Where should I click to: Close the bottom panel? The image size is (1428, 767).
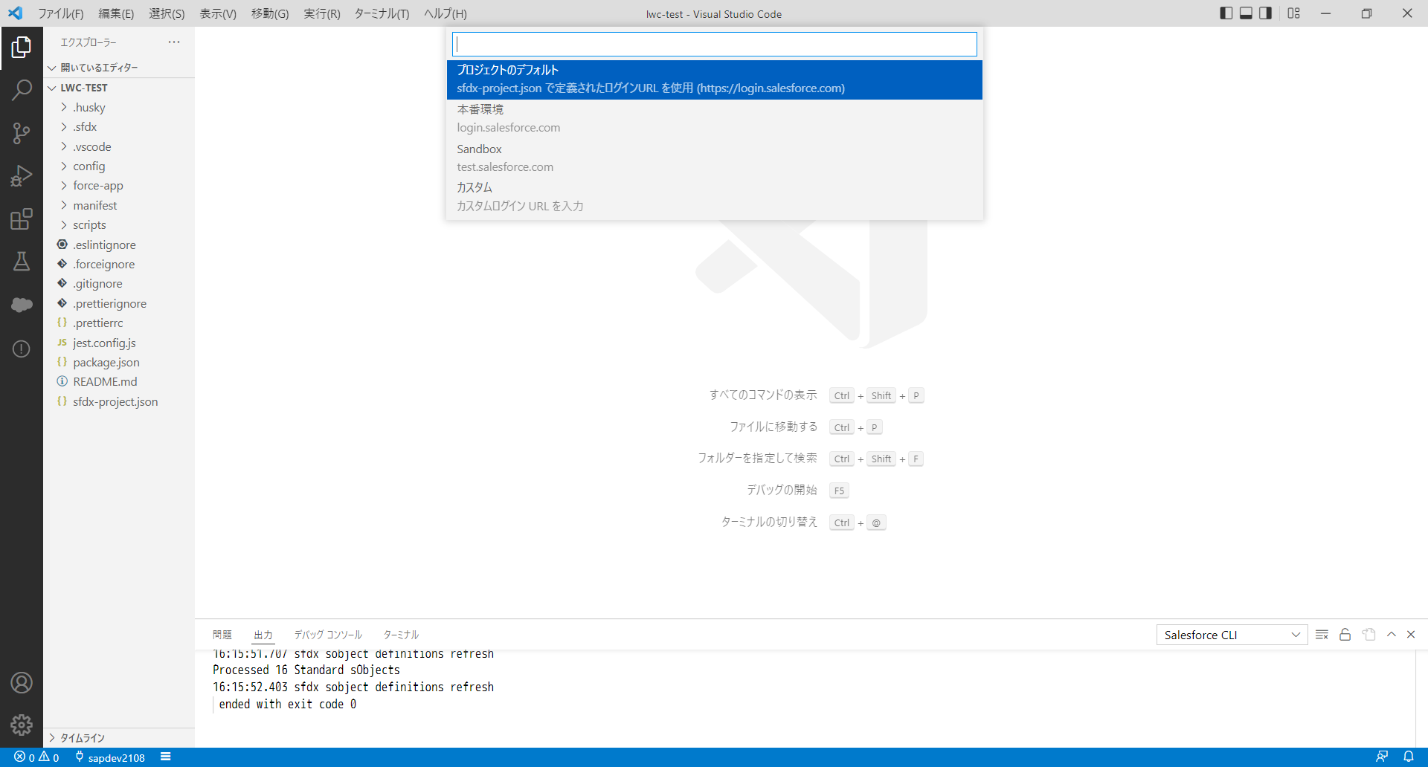tap(1411, 635)
